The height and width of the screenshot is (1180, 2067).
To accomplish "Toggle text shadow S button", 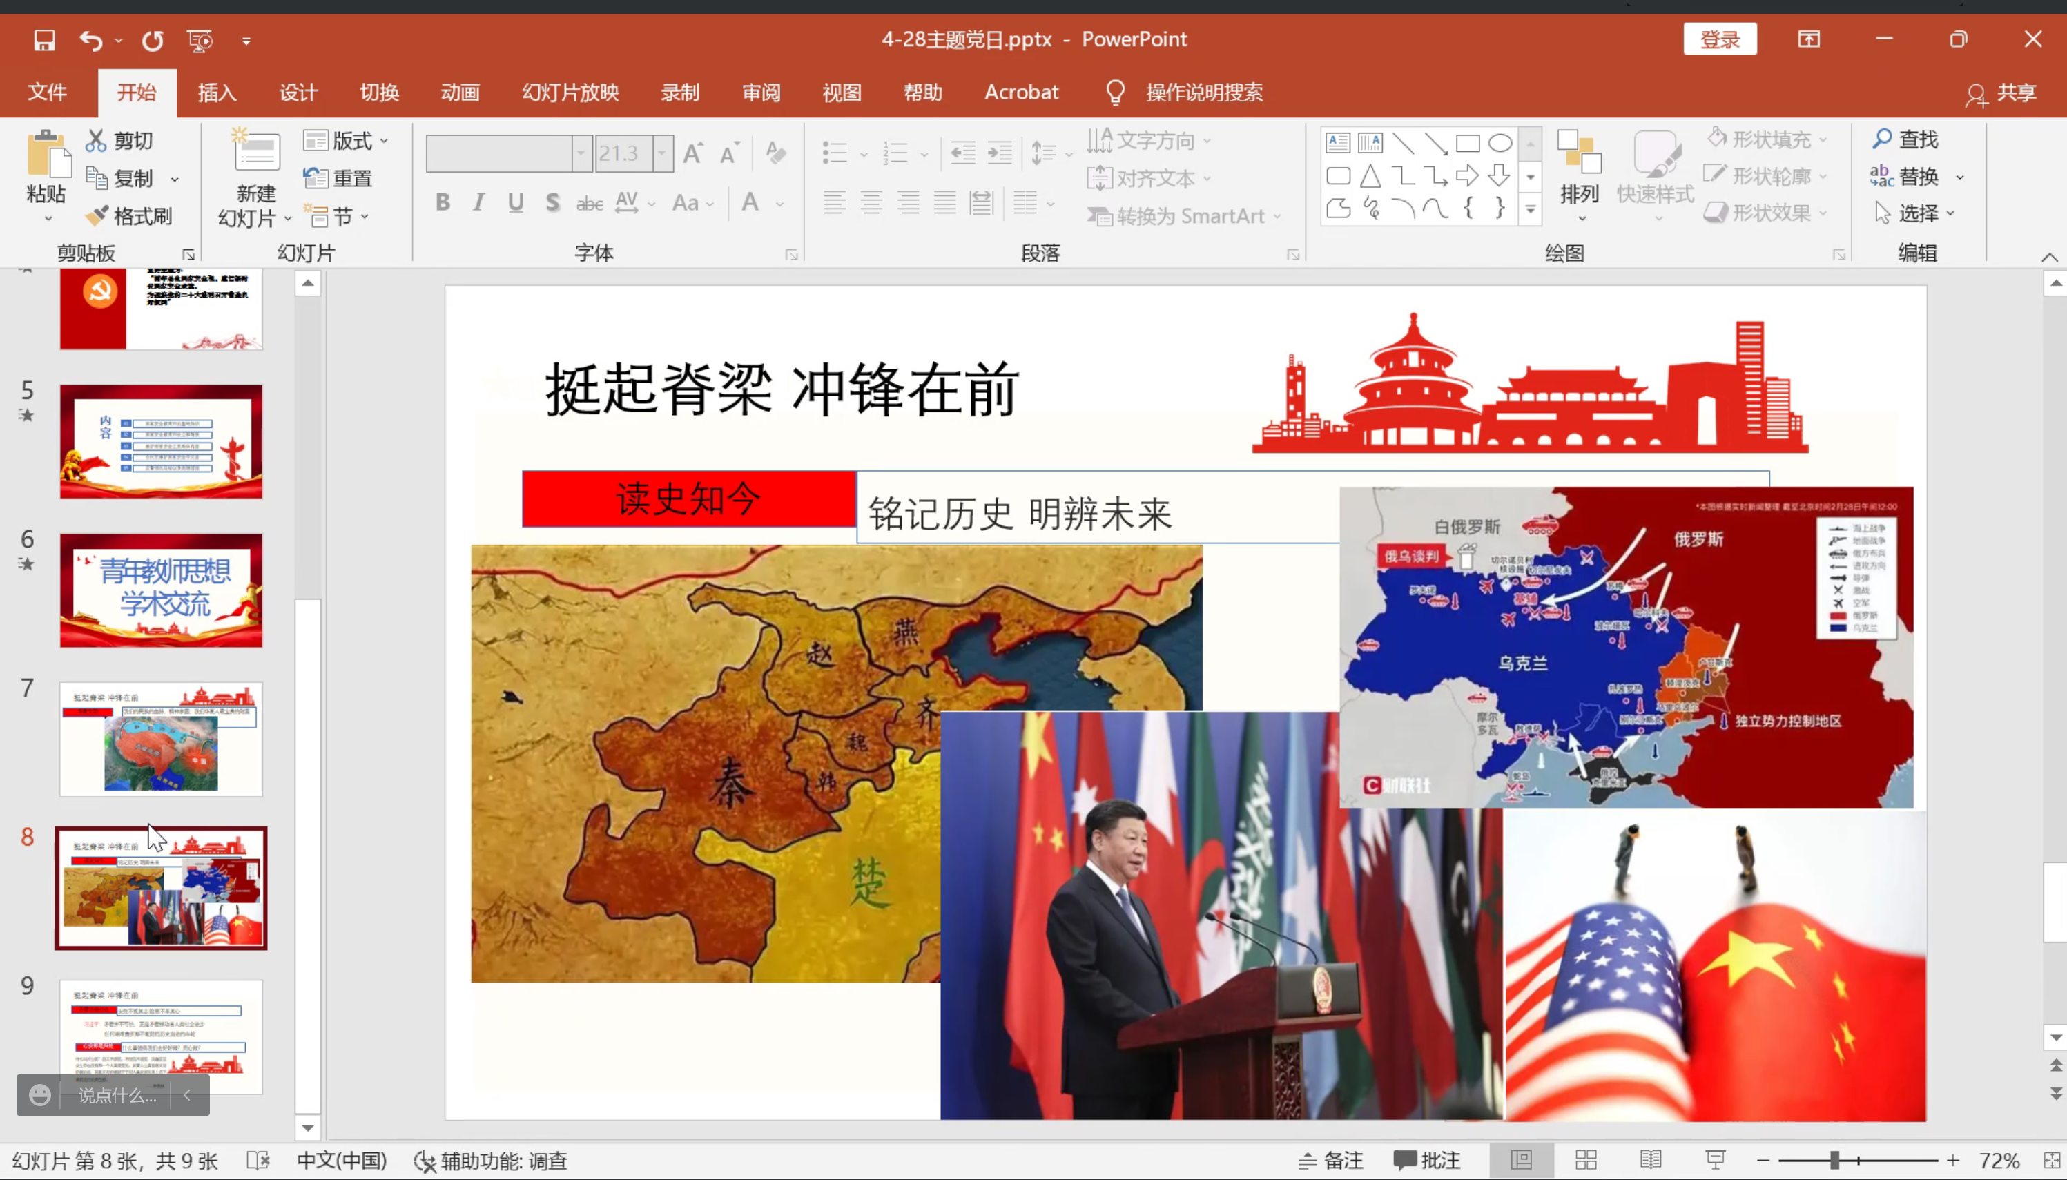I will tap(552, 202).
